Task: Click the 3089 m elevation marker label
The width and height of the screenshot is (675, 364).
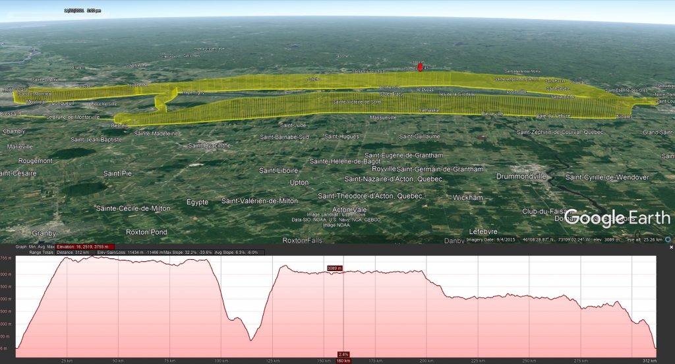Action: pyautogui.click(x=336, y=268)
